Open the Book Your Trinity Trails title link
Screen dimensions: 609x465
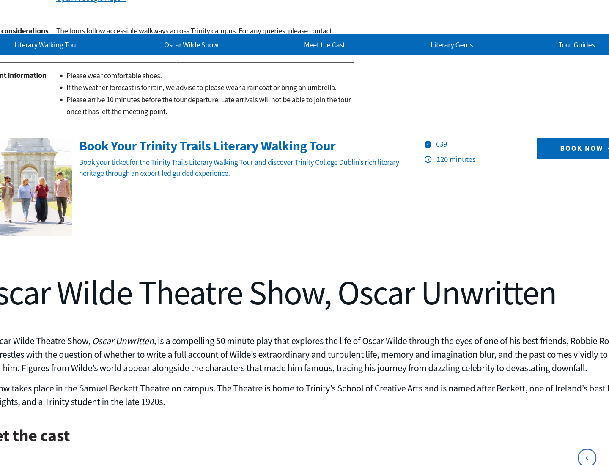[x=207, y=146]
